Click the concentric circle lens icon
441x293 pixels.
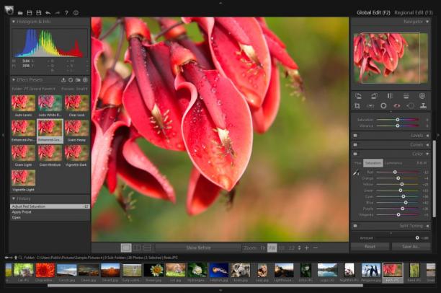[422, 96]
